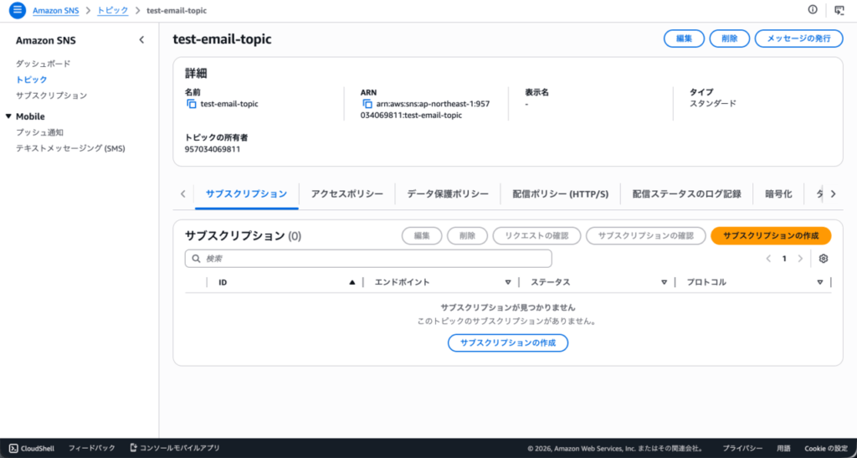Sort the プロトコル column
The height and width of the screenshot is (458, 857).
[820, 282]
